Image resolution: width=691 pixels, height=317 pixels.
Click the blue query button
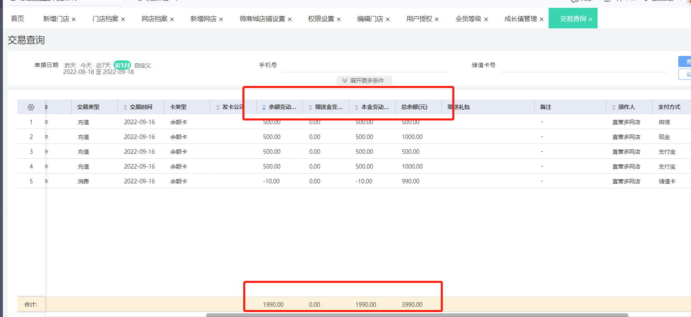685,62
